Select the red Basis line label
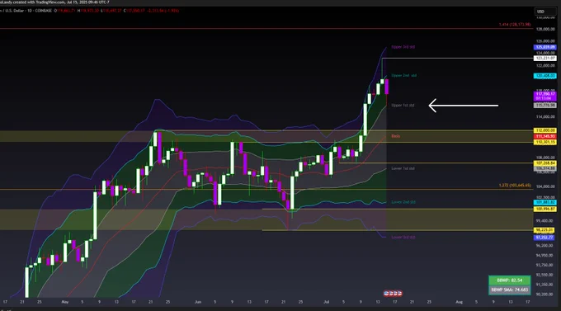This screenshot has width=561, height=311. click(396, 136)
